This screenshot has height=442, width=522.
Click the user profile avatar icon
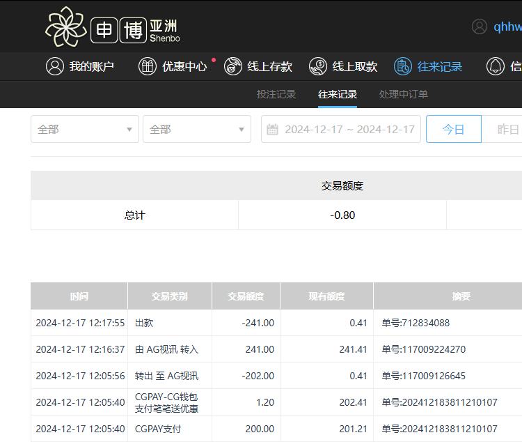coord(480,26)
